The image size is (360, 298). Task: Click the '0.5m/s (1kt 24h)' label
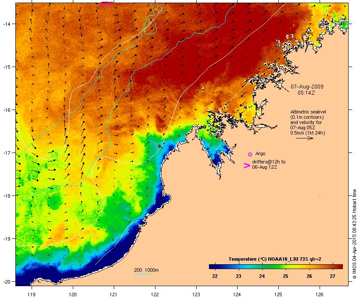(308, 133)
